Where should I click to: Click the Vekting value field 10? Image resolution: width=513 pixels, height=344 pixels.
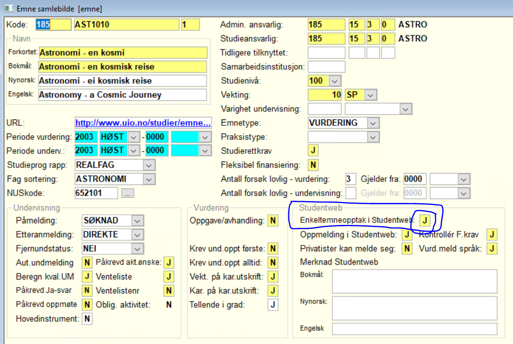(325, 95)
